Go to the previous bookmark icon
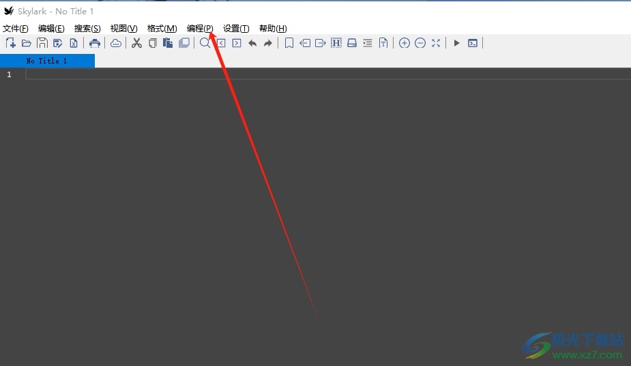Screen dimensions: 631x366 tap(305, 43)
